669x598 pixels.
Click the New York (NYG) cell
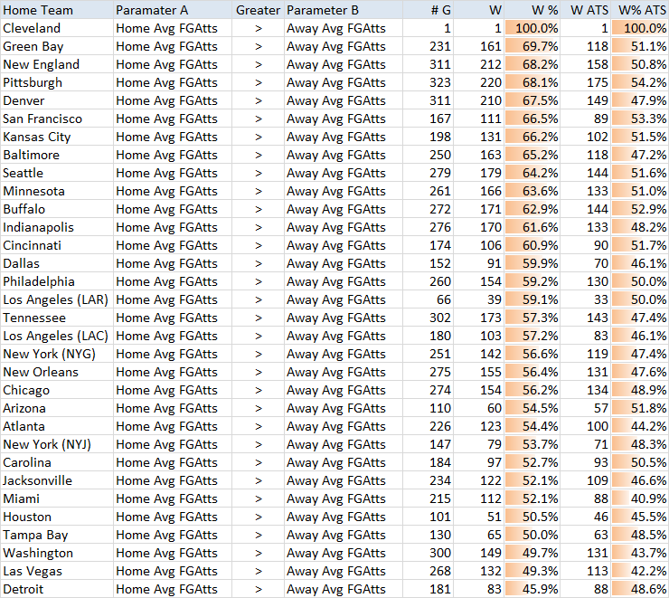pyautogui.click(x=57, y=354)
